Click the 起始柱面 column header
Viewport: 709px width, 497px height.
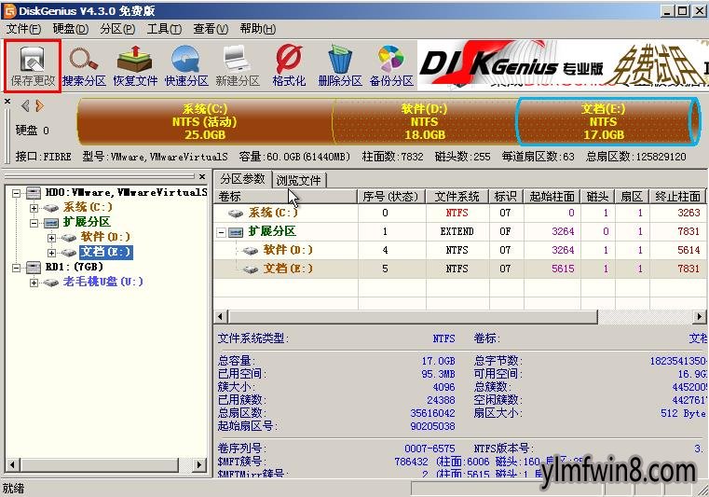tap(552, 197)
